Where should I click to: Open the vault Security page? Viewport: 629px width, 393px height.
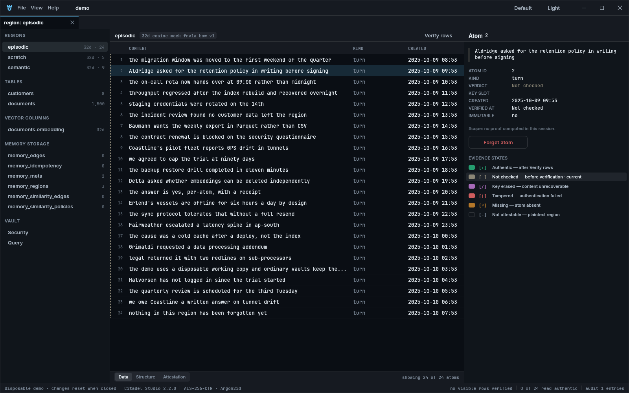tap(55, 232)
